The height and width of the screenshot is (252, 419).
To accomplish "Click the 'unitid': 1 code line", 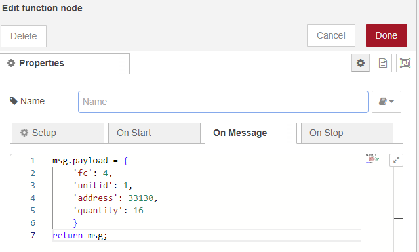I will pos(103,185).
